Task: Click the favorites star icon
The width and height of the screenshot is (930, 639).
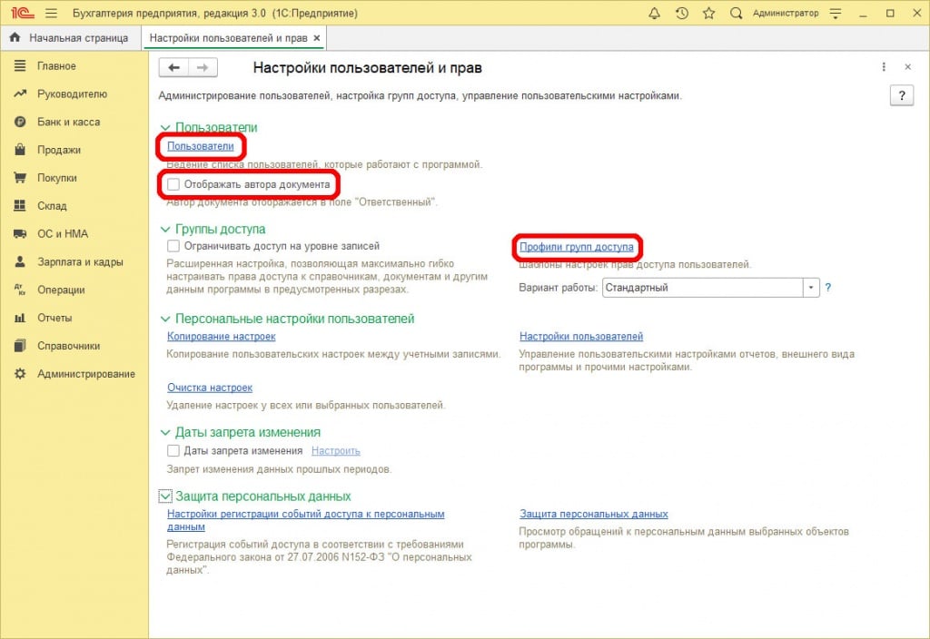Action: point(708,14)
